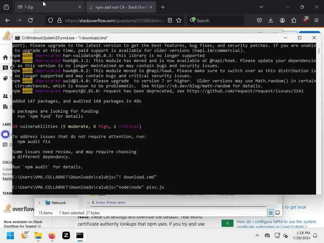Click the Stack Overflow Questions sidebar icon
The height and width of the screenshot is (243, 324).
click(x=5, y=68)
